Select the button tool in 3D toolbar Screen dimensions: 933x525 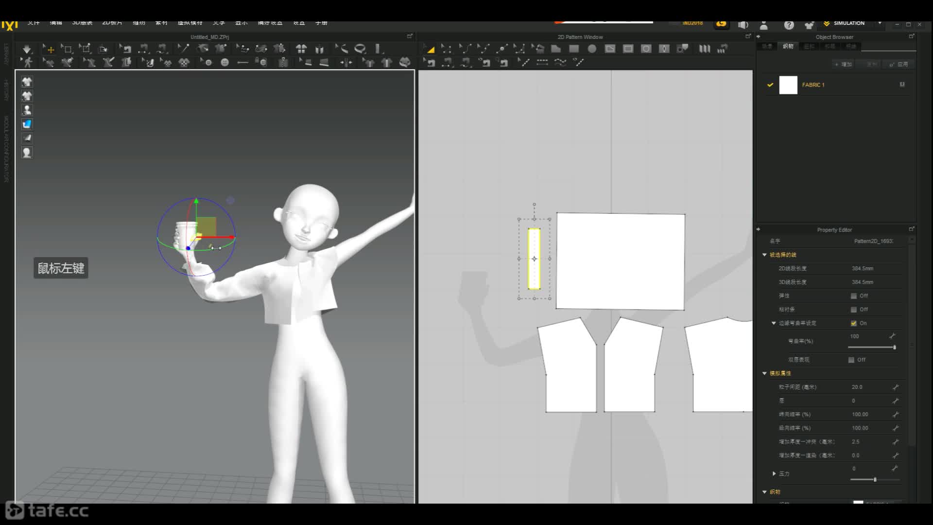pyautogui.click(x=225, y=62)
